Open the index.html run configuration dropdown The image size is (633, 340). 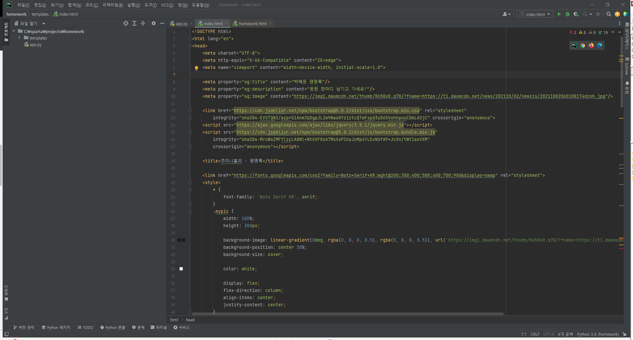(x=535, y=14)
